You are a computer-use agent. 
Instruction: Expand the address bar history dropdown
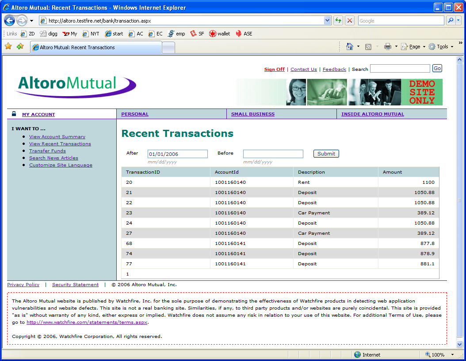pos(328,20)
